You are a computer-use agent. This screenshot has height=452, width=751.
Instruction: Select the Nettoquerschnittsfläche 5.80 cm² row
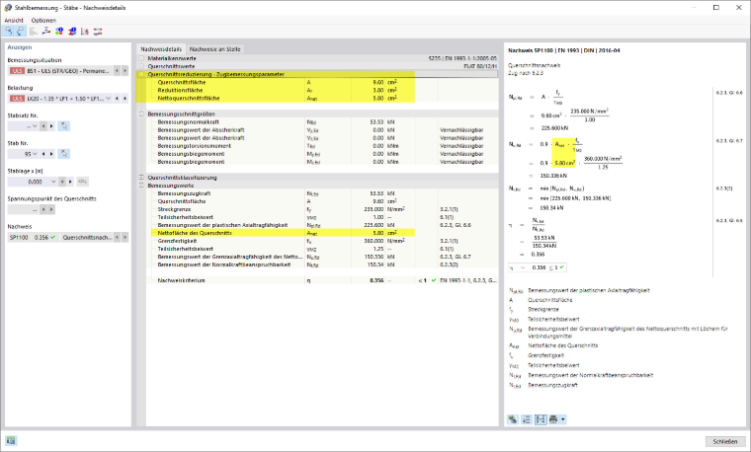click(322, 98)
